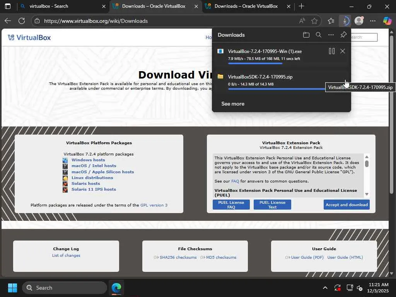Viewport: 396px width, 297px height.
Task: Launch the Copilot sidebar icon
Action: (x=387, y=21)
